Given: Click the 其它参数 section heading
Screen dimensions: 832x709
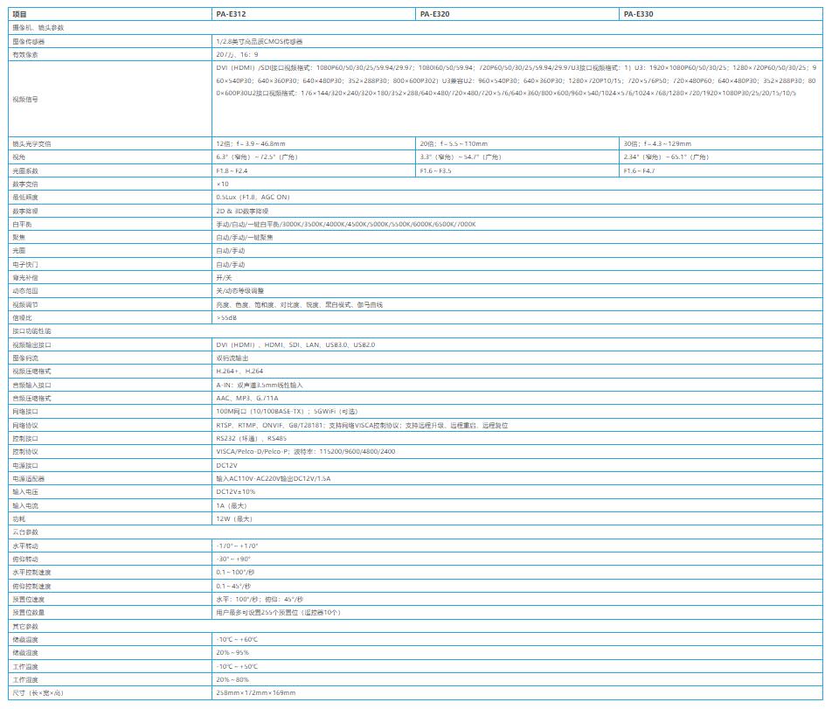Looking at the screenshot, I should [25, 627].
